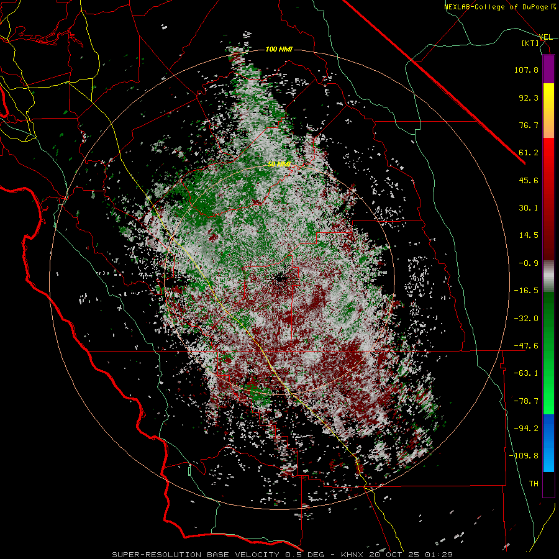The image size is (559, 559).
Task: Click the Super-Resolution Base Velocity caption
Action: tap(282, 555)
